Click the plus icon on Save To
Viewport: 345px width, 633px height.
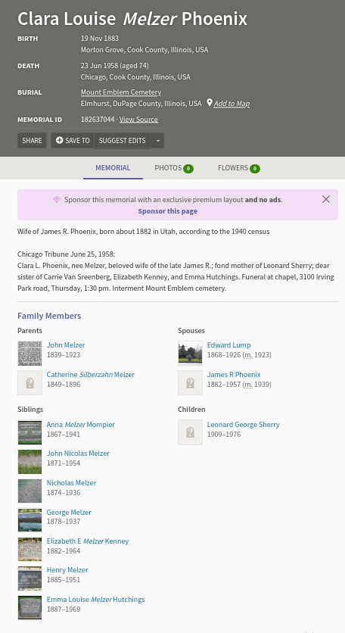(x=59, y=140)
